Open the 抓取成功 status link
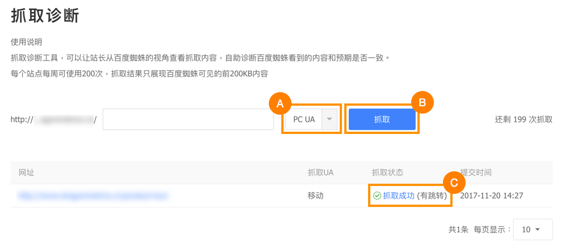Image resolution: width=566 pixels, height=251 pixels. [399, 196]
